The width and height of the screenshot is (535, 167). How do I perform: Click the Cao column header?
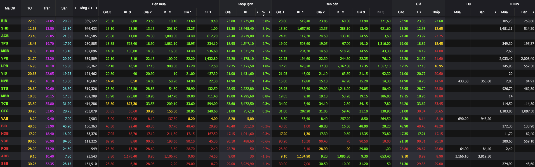[x=401, y=12]
